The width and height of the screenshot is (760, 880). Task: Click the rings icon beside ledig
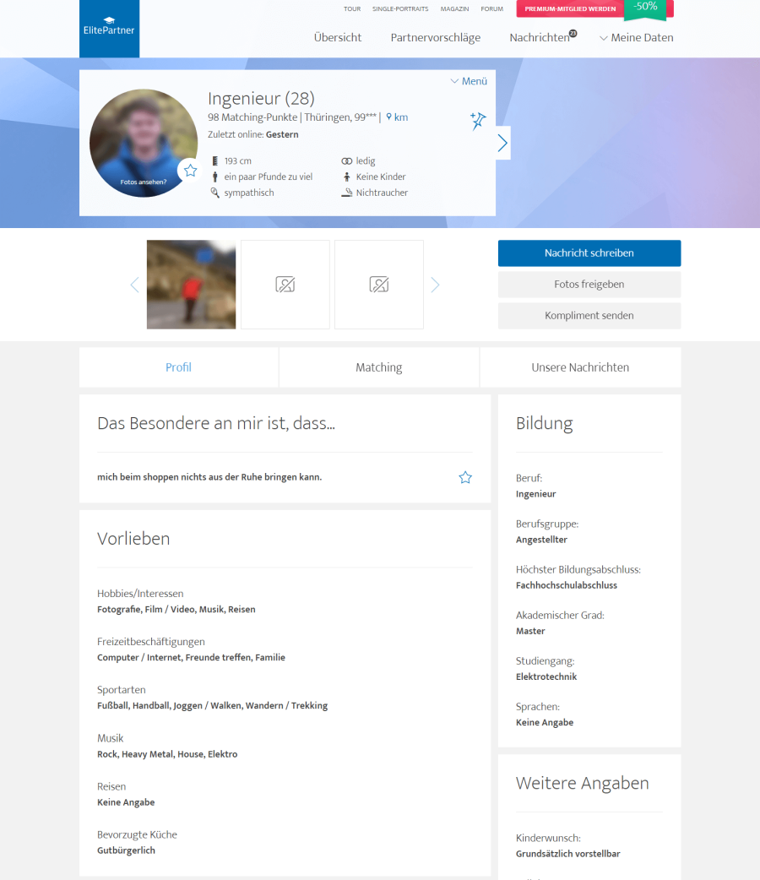347,161
